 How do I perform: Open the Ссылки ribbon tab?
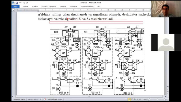click(63, 7)
